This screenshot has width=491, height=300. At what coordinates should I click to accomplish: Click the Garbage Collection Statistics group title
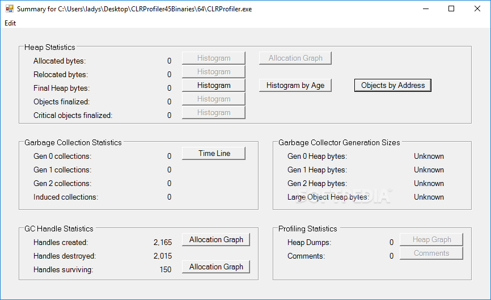coord(73,142)
